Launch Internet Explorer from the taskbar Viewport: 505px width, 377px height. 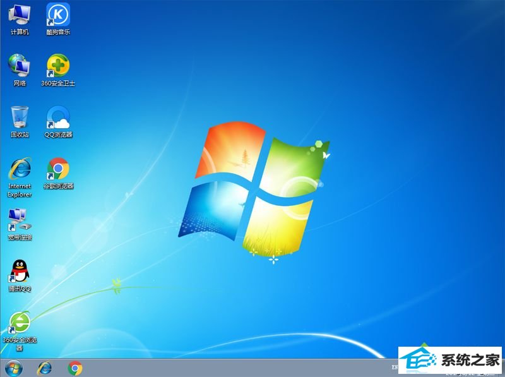[x=44, y=368]
